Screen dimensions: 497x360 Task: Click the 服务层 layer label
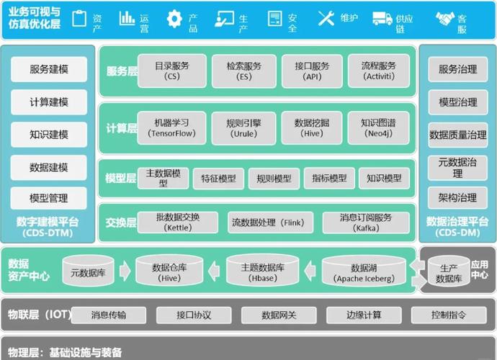pos(122,71)
